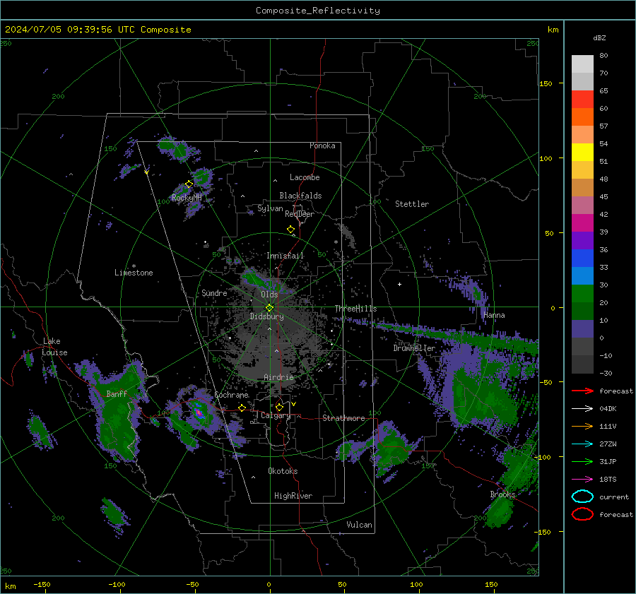Click the cyan 27ZW arrow icon
The width and height of the screenshot is (636, 594).
582,444
